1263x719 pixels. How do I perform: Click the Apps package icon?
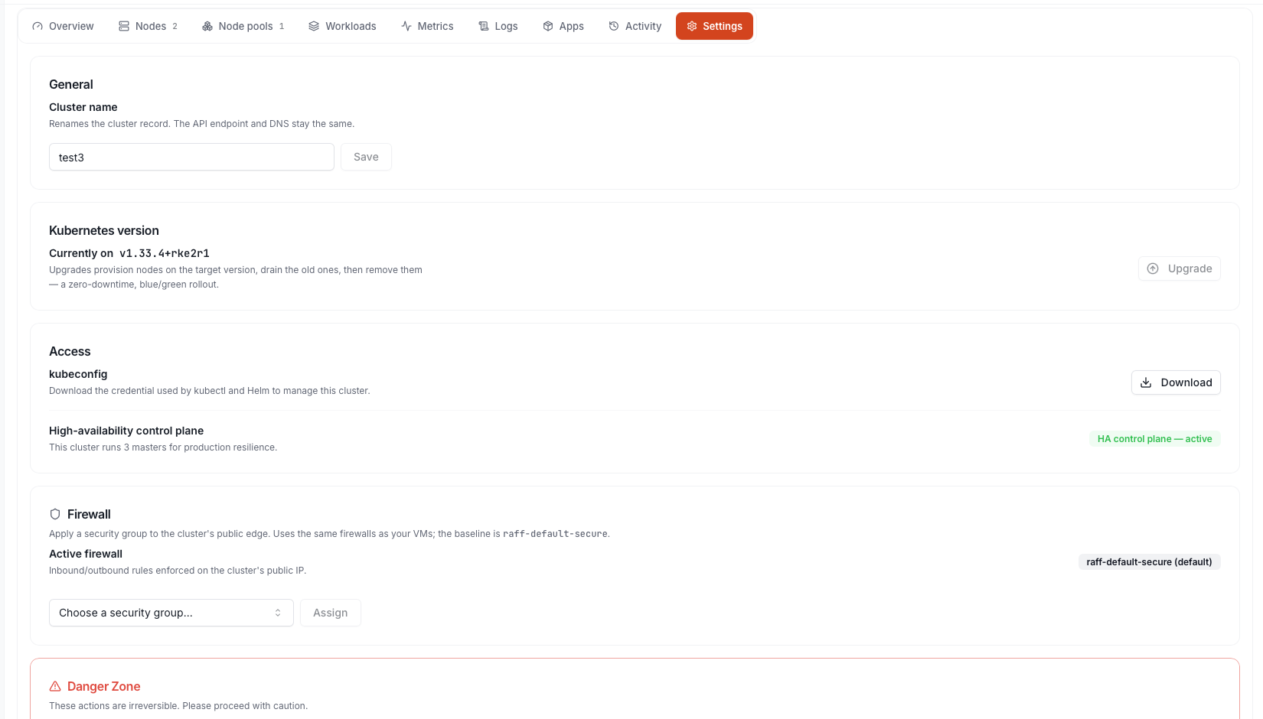coord(548,26)
